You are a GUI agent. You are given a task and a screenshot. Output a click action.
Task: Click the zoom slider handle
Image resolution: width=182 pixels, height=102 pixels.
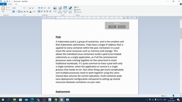click(x=173, y=96)
